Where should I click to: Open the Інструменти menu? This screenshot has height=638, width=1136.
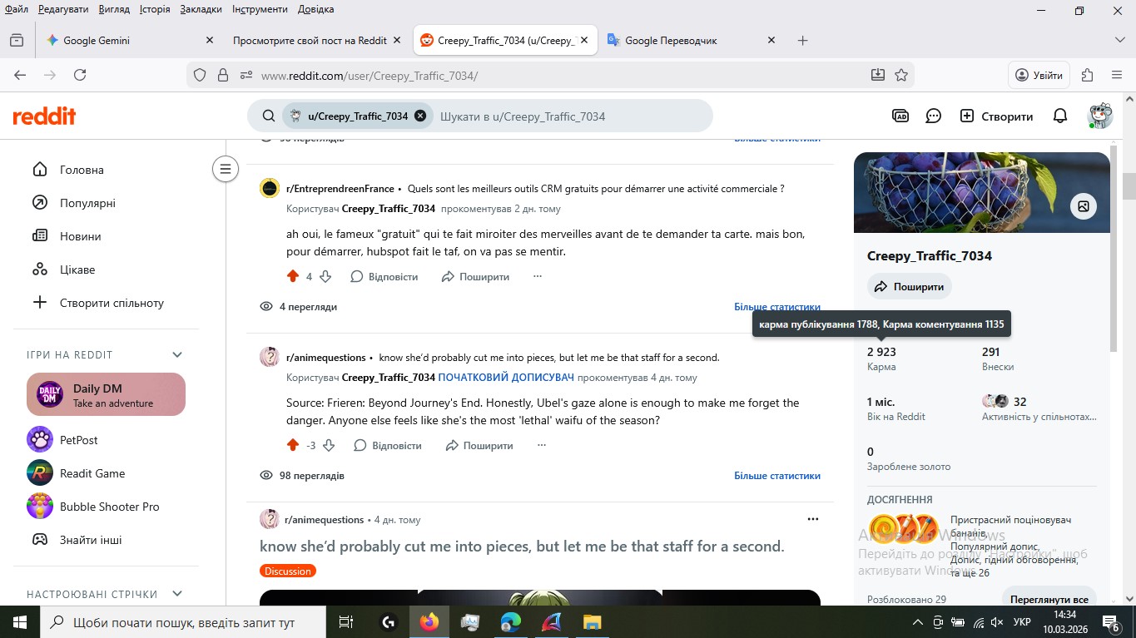(259, 9)
